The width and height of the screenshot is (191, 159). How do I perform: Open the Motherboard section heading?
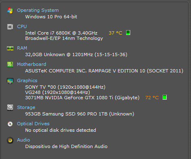[32, 64]
